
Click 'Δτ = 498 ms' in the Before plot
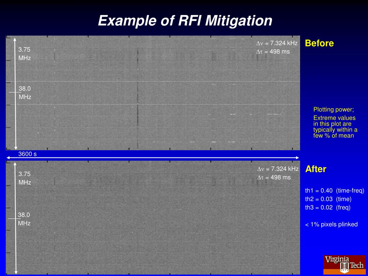(273, 52)
